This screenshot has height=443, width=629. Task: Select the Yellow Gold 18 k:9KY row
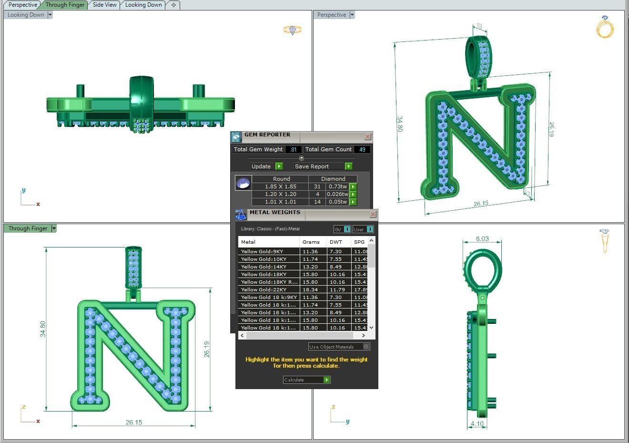303,297
